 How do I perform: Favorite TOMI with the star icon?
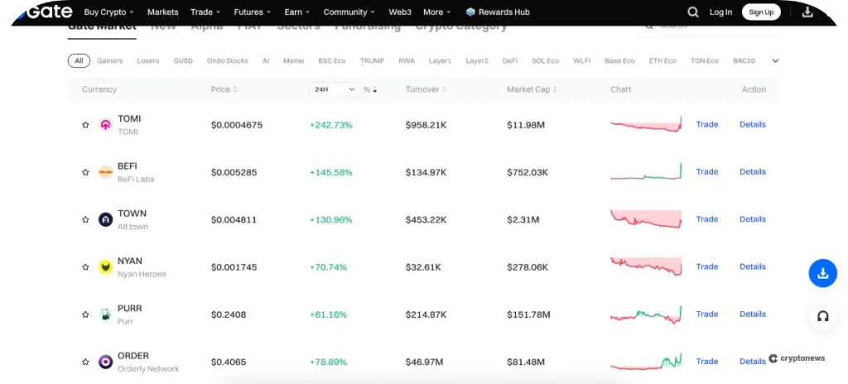(85, 125)
